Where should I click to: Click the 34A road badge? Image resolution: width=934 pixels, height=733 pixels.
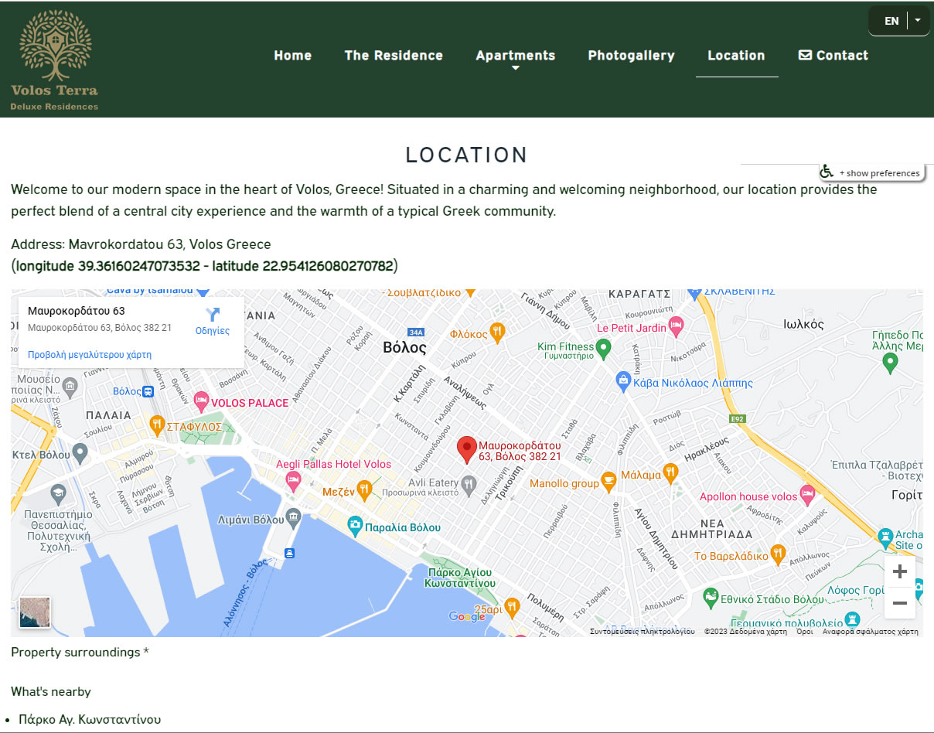(x=416, y=332)
